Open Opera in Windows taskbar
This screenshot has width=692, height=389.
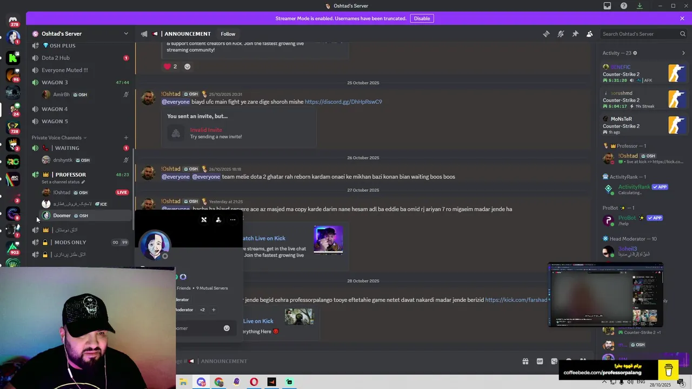click(x=254, y=382)
